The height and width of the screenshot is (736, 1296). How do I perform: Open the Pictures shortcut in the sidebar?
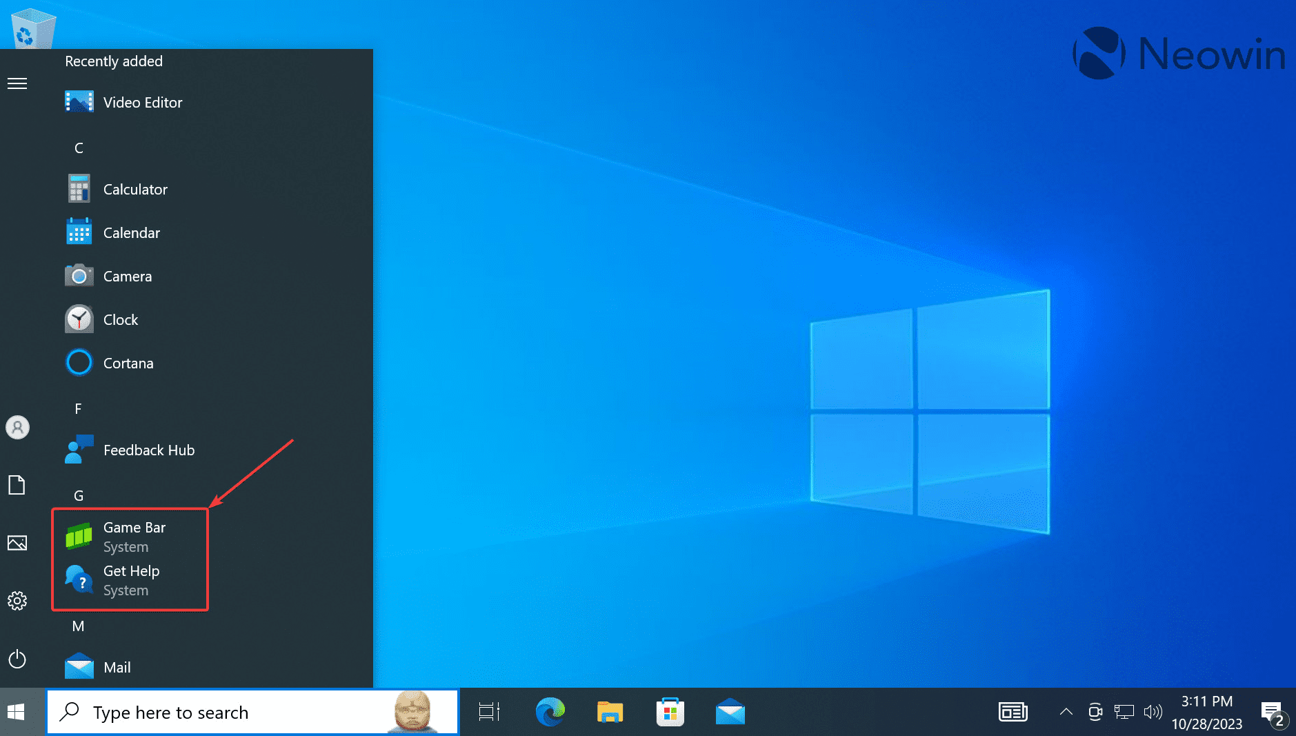click(17, 543)
